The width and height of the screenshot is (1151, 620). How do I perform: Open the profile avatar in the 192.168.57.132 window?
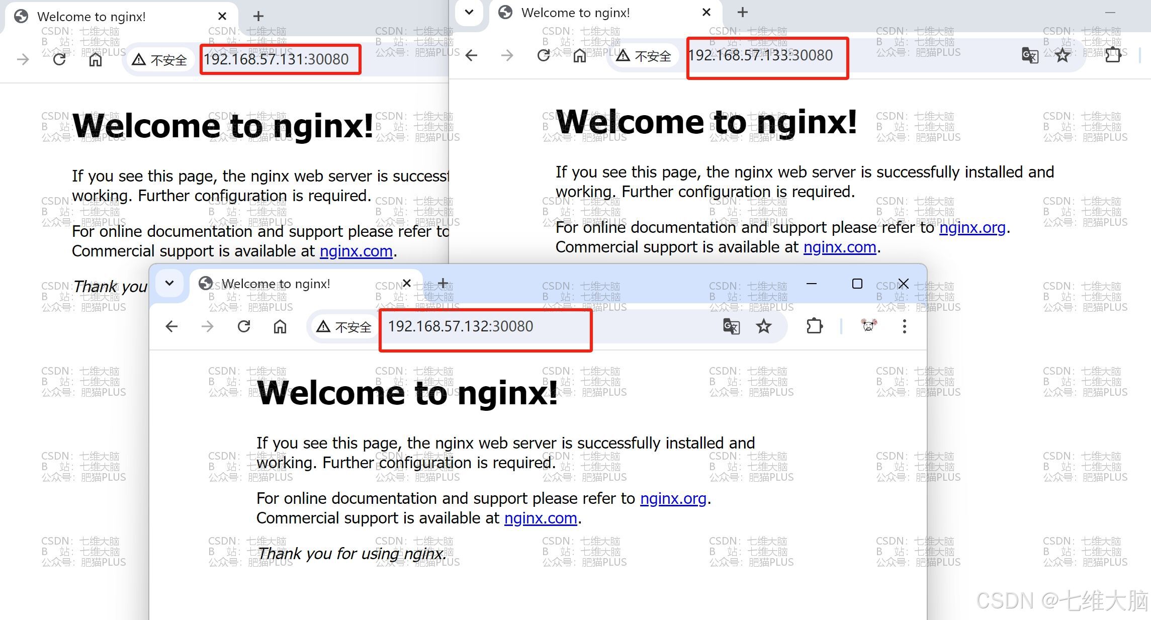click(x=868, y=326)
